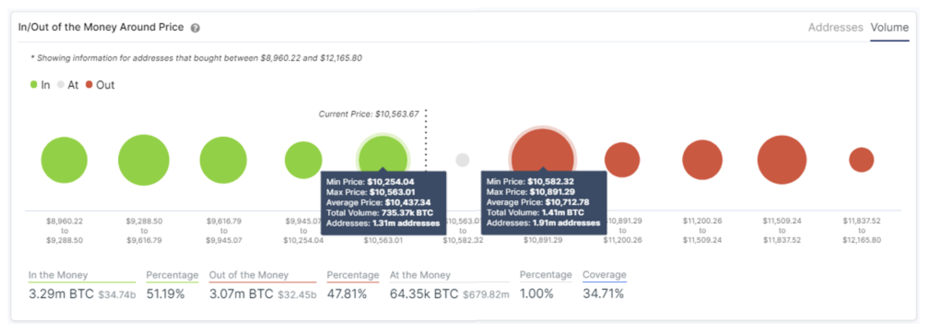Click the Coverage summary label
The height and width of the screenshot is (329, 929).
pos(604,275)
